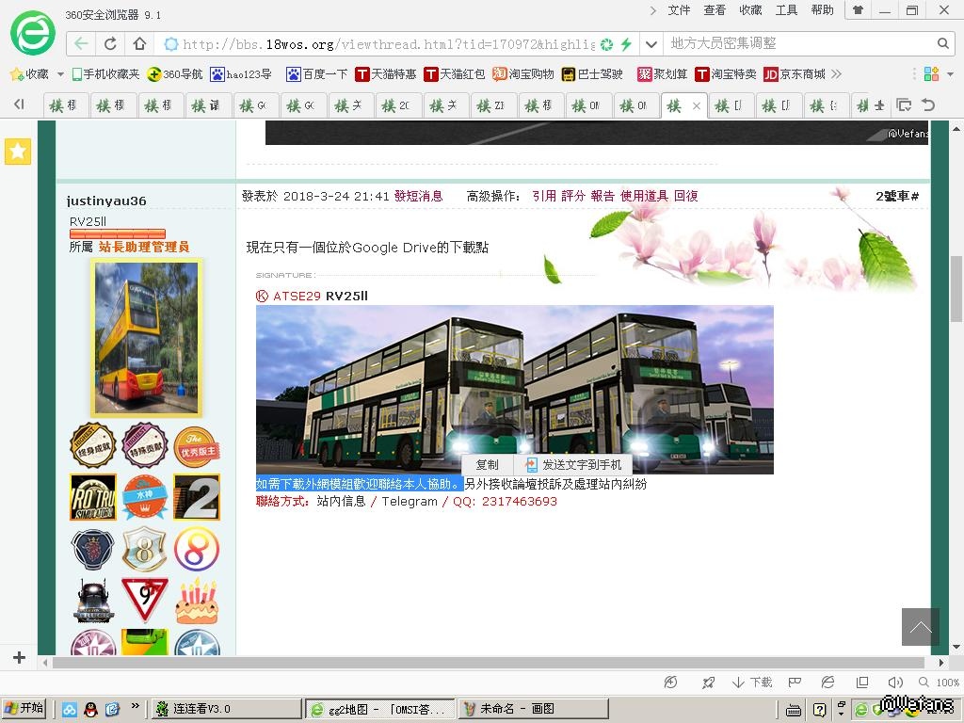Go to the browser home page icon

139,43
